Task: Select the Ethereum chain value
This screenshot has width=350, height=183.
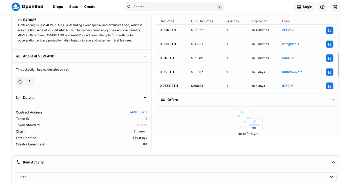Action: (141, 132)
